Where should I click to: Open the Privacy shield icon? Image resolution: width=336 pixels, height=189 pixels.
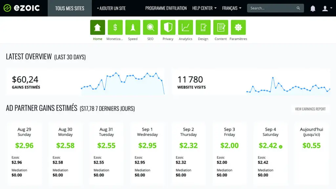coord(168,27)
